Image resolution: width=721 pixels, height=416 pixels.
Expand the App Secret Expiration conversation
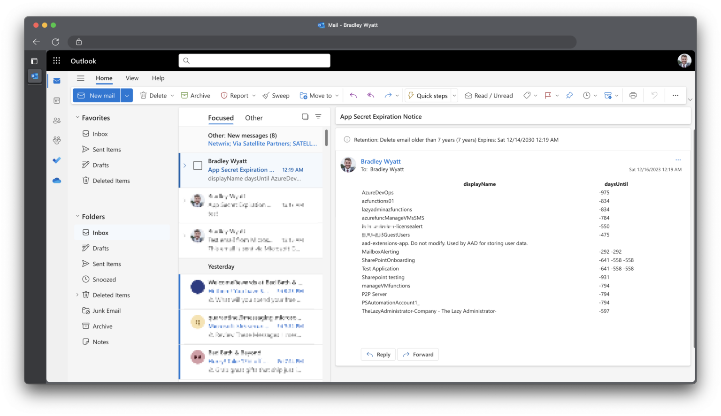(x=184, y=166)
